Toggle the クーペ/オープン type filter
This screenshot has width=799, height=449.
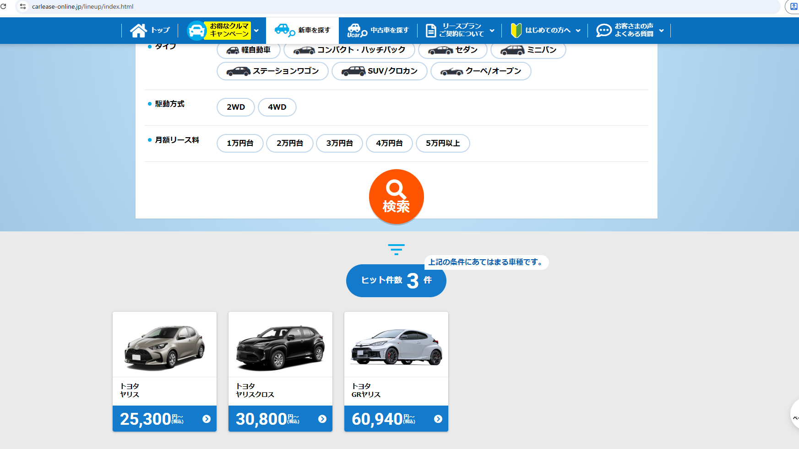481,71
